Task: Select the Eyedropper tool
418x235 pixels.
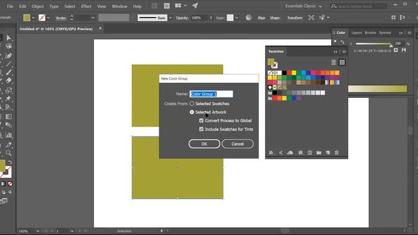Action: click(8, 145)
